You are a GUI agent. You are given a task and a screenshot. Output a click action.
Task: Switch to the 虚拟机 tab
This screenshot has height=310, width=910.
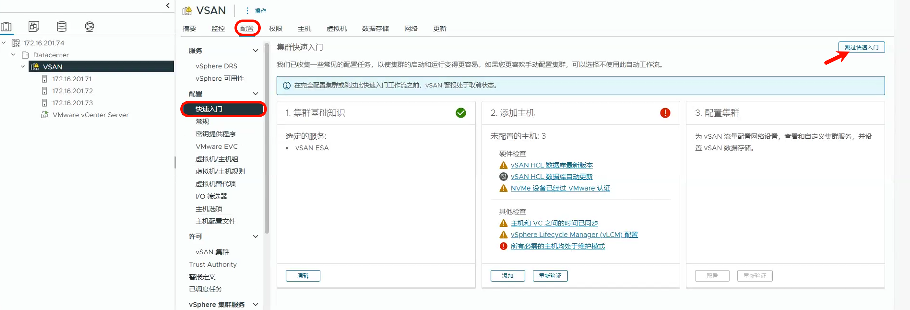[x=336, y=29]
